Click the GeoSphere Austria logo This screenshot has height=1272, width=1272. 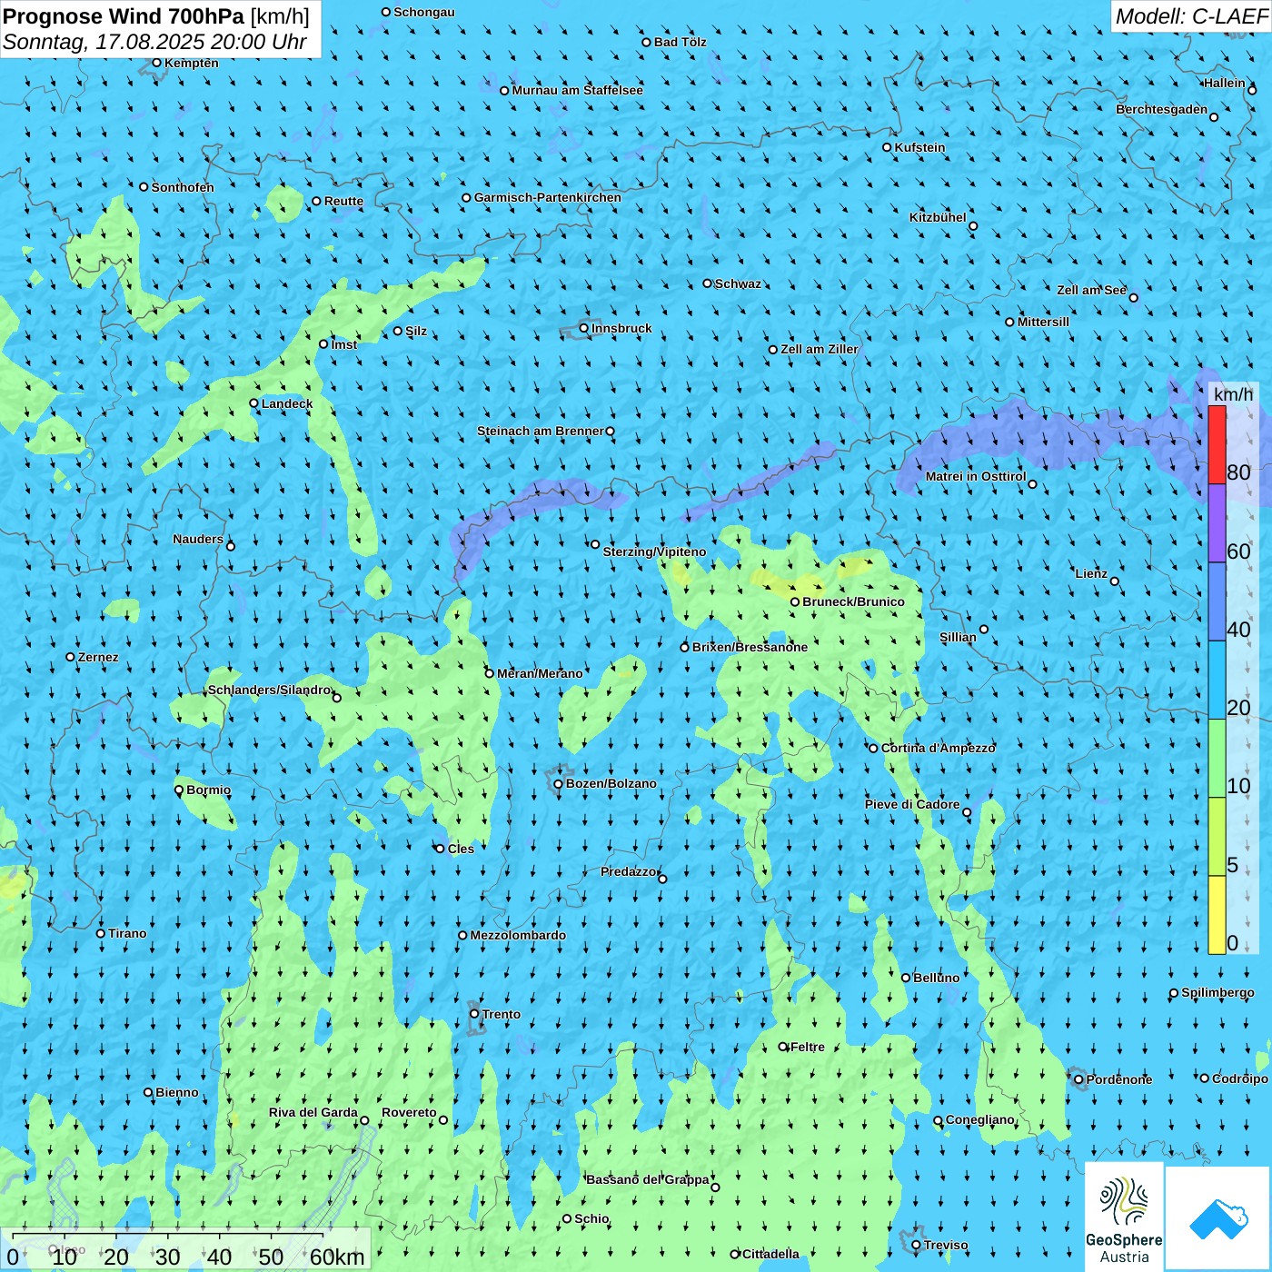point(1124,1216)
